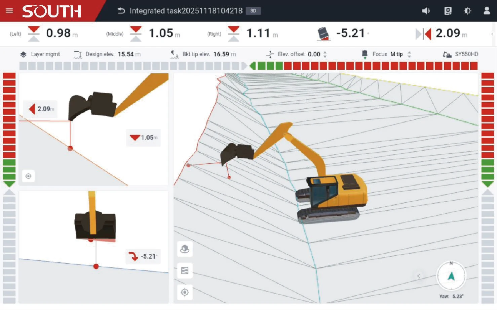Image resolution: width=497 pixels, height=310 pixels.
Task: Click the -5.21 tilt badge in front view
Action: pyautogui.click(x=144, y=257)
